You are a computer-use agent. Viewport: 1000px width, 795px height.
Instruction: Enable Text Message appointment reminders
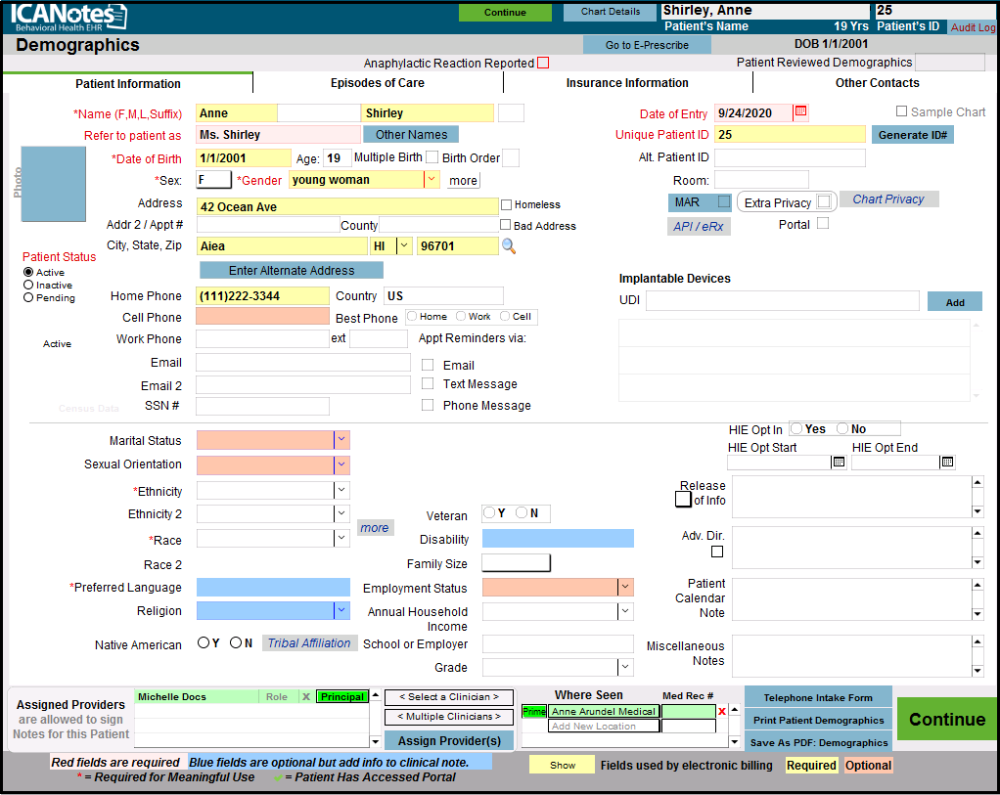click(428, 384)
